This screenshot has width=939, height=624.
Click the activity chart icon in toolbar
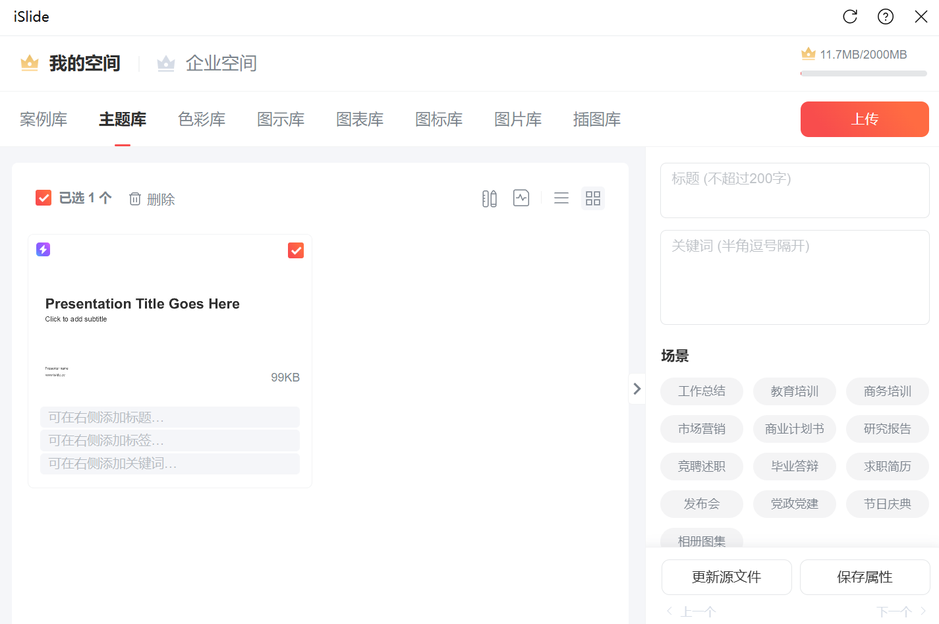click(521, 198)
